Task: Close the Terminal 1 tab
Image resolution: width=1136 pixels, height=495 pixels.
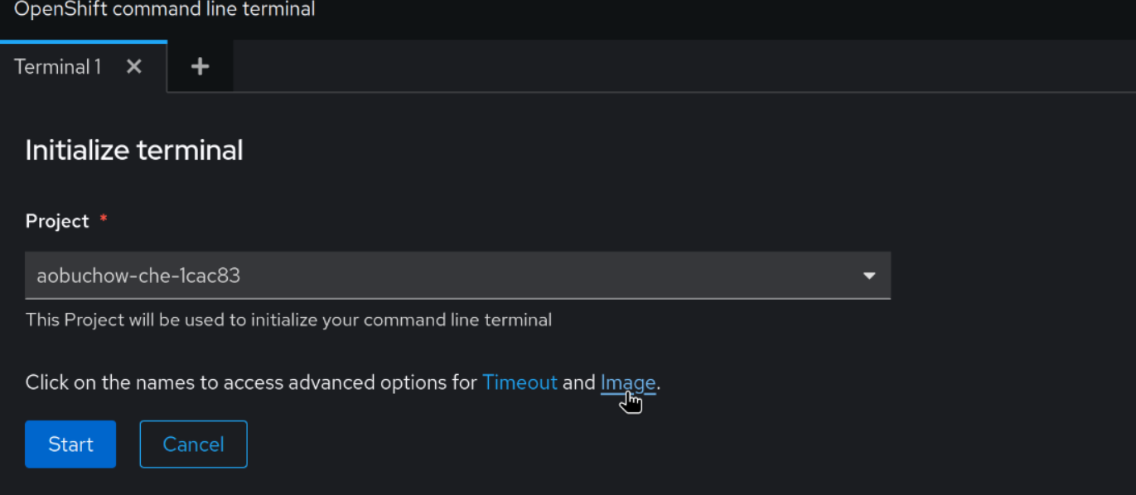Action: (x=134, y=67)
